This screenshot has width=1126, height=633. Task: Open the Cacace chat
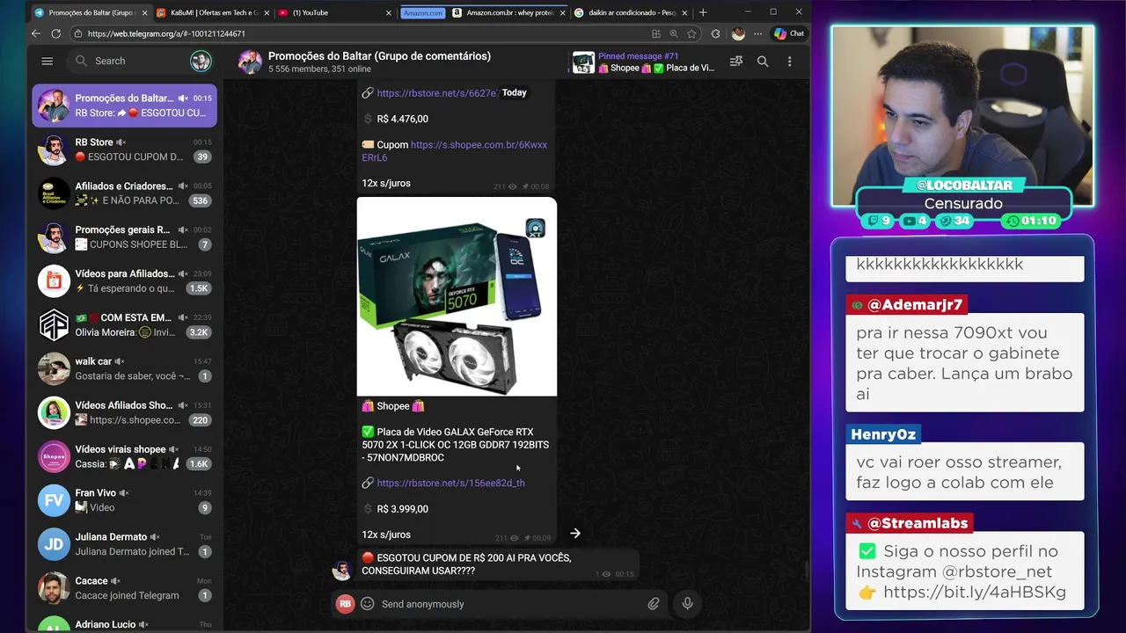coord(125,588)
